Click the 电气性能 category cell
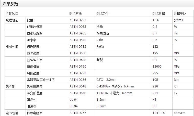Viewport: 194px width, 116px height. [x=12, y=113]
